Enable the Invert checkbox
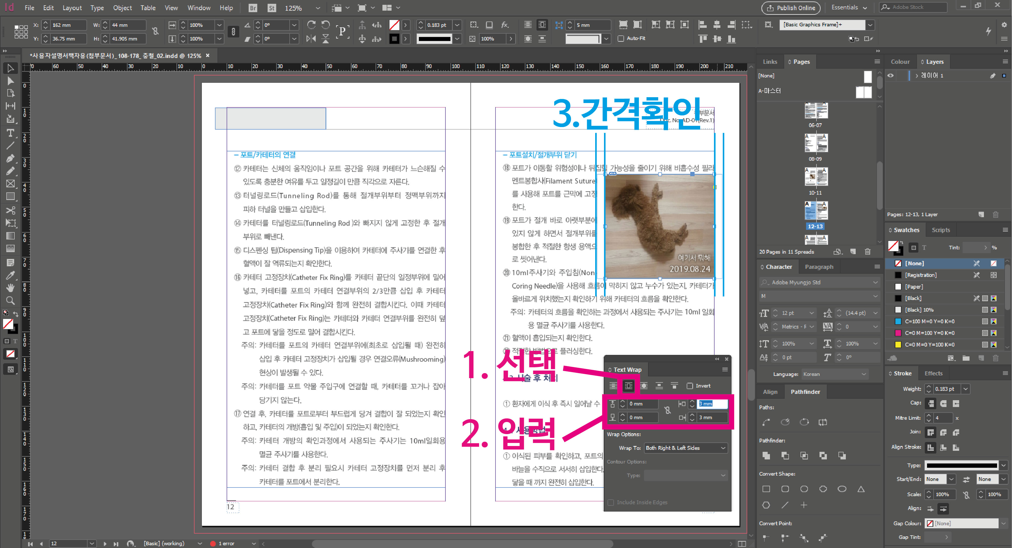 point(690,386)
